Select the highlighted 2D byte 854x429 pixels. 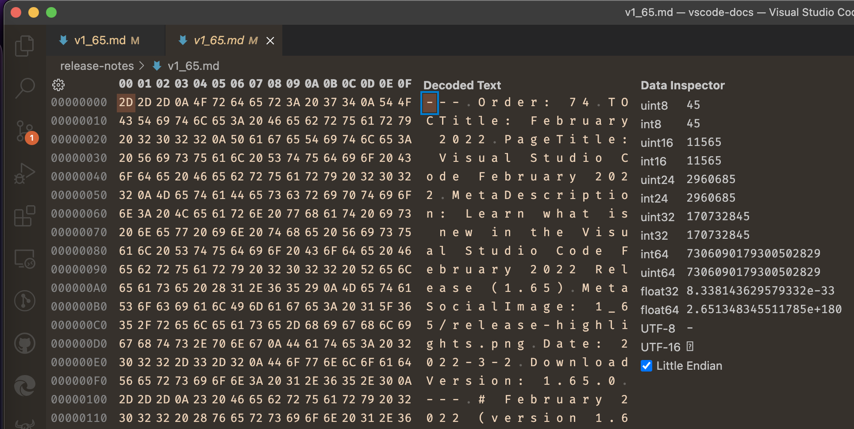tap(126, 102)
